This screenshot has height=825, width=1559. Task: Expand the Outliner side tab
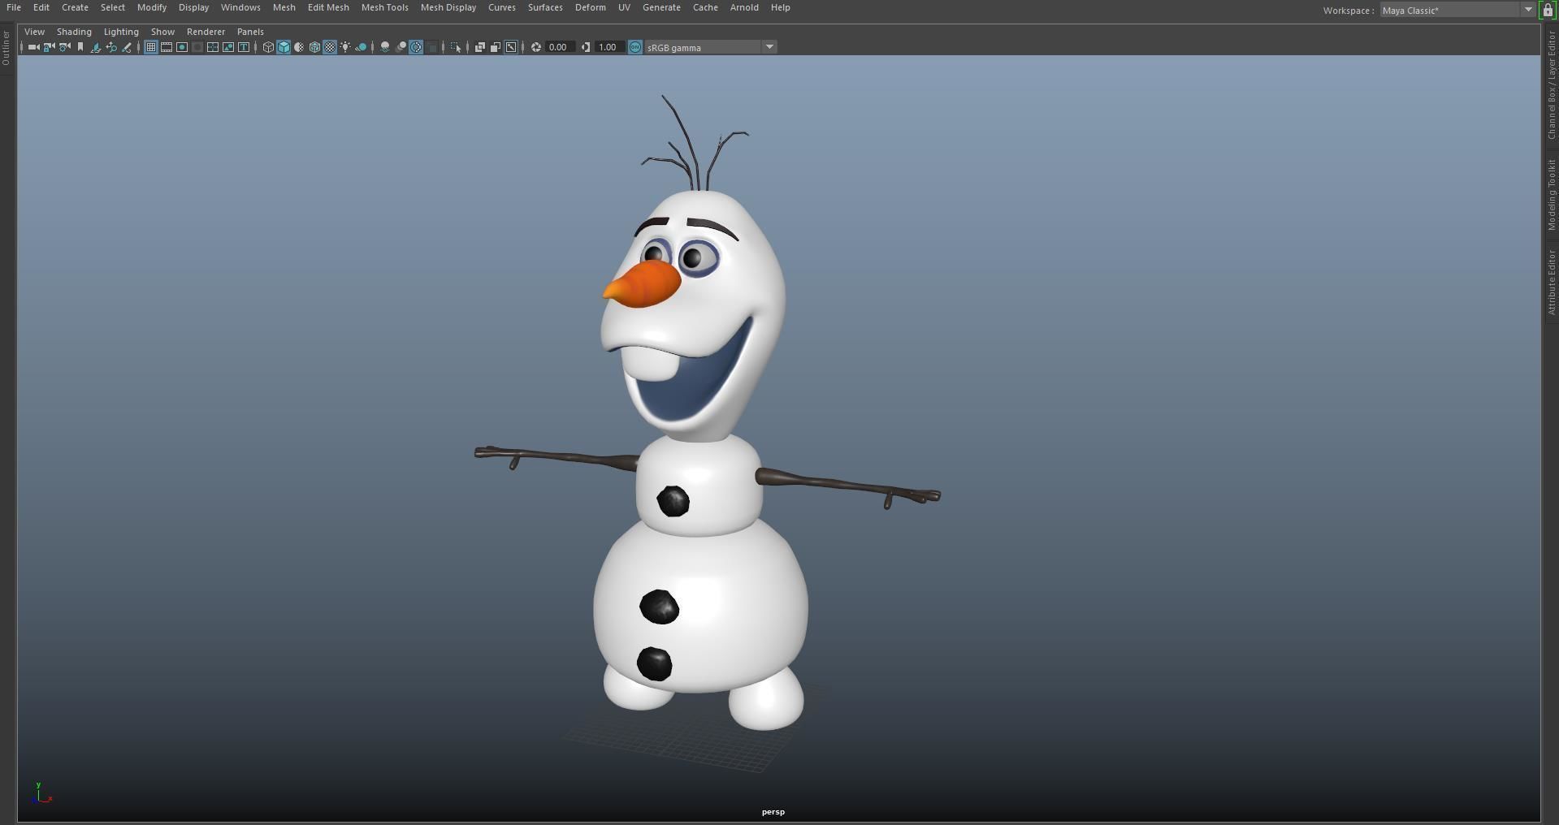6,49
